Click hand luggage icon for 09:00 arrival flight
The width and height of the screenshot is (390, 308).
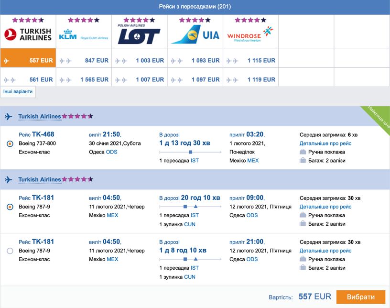point(303,215)
